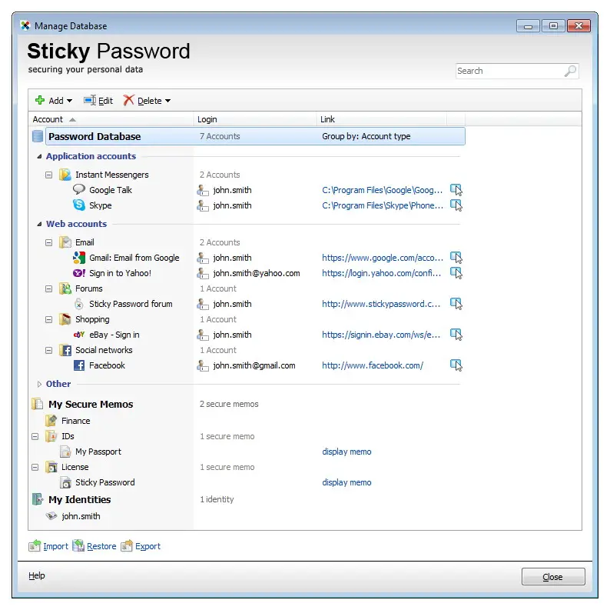Click the Import icon at the bottom
Viewport: 610px width, 610px height.
coord(35,546)
